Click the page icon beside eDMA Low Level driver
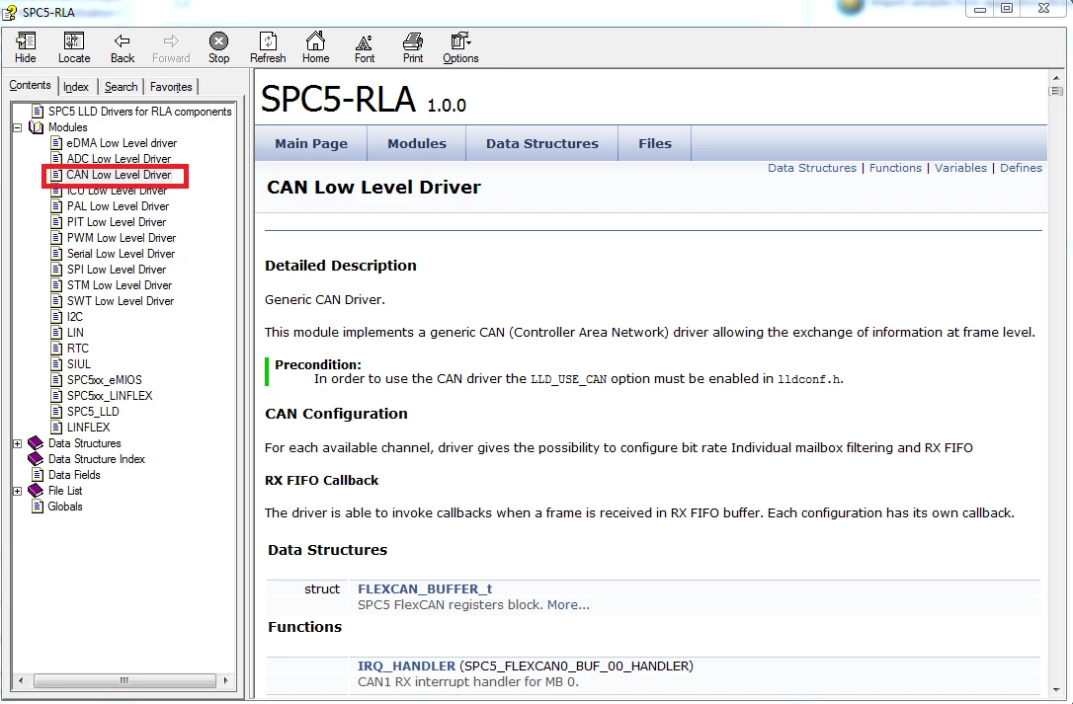Screen dimensions: 1073x704 [x=56, y=143]
